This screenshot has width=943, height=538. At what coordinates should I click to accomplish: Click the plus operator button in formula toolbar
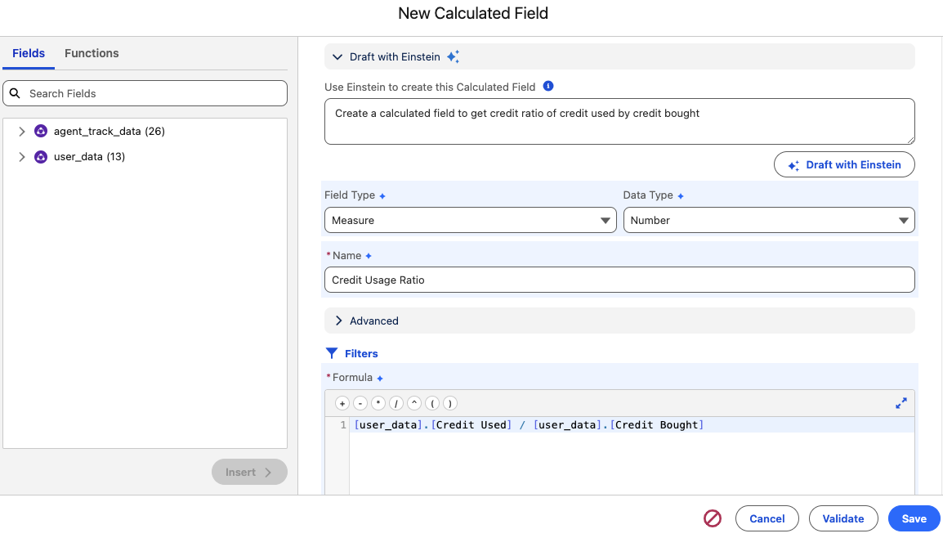[x=342, y=403]
